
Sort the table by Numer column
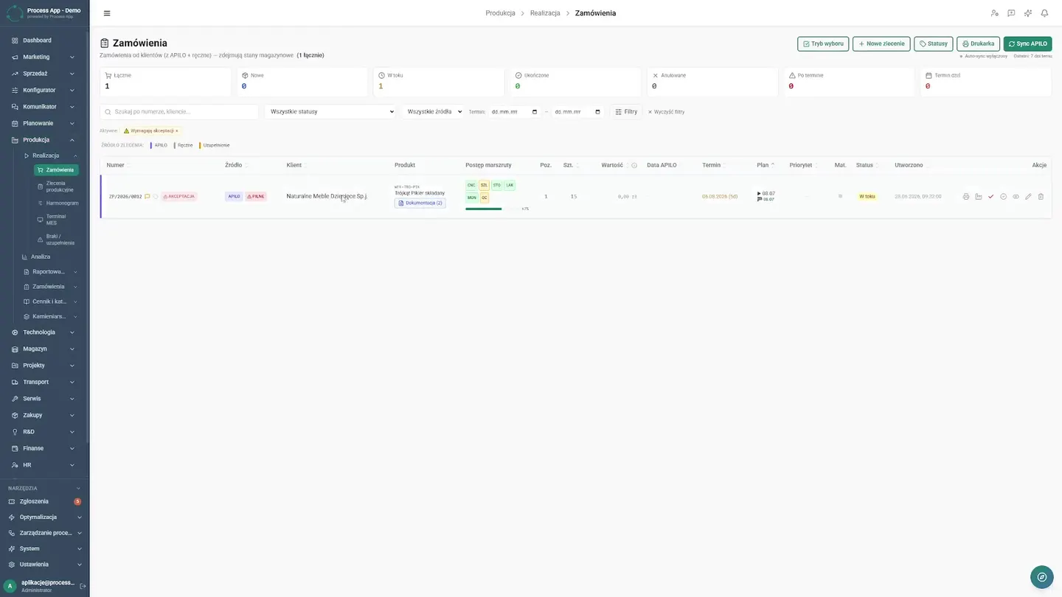point(117,165)
